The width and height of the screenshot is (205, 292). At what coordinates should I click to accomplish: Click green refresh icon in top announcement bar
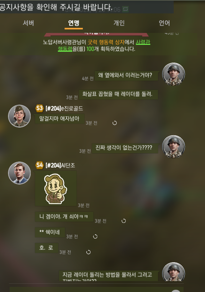[x=125, y=9]
